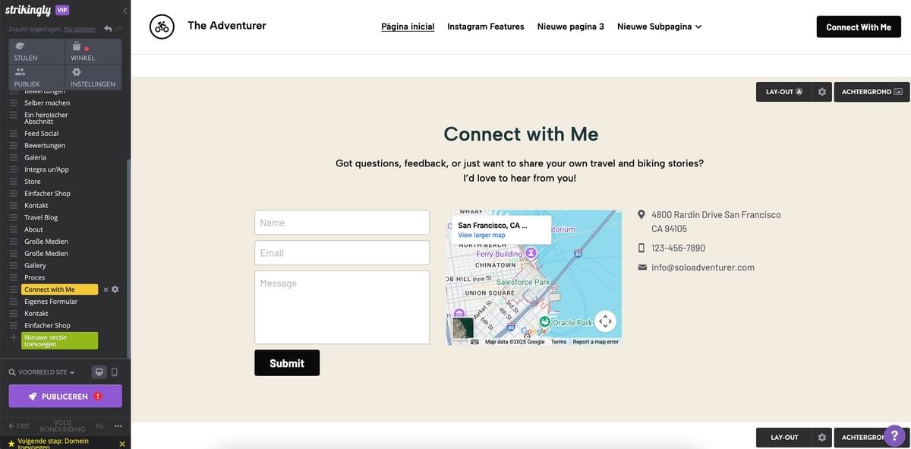This screenshot has height=449, width=911.
Task: Go to Página inicial
Action: pos(408,27)
